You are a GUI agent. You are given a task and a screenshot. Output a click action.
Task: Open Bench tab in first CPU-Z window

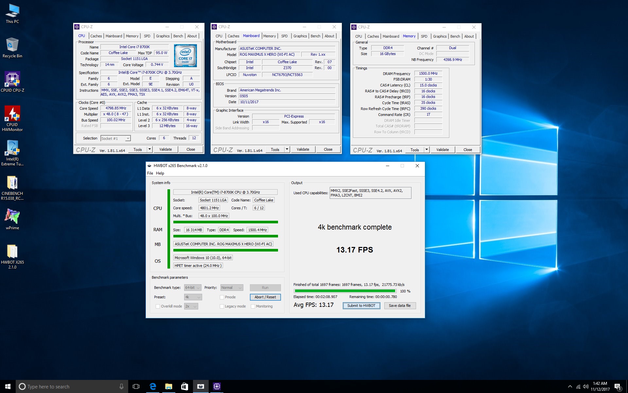click(178, 36)
